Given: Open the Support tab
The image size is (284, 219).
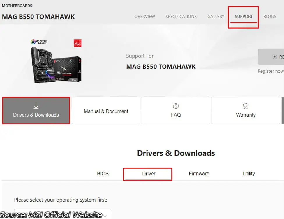Looking at the screenshot, I should click(x=244, y=17).
